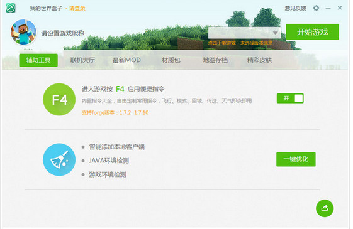Click the 我的世界盒子 title text

pyautogui.click(x=46, y=8)
